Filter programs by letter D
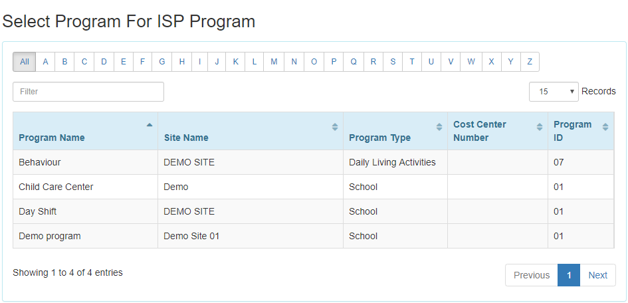This screenshot has height=303, width=628. [x=104, y=62]
